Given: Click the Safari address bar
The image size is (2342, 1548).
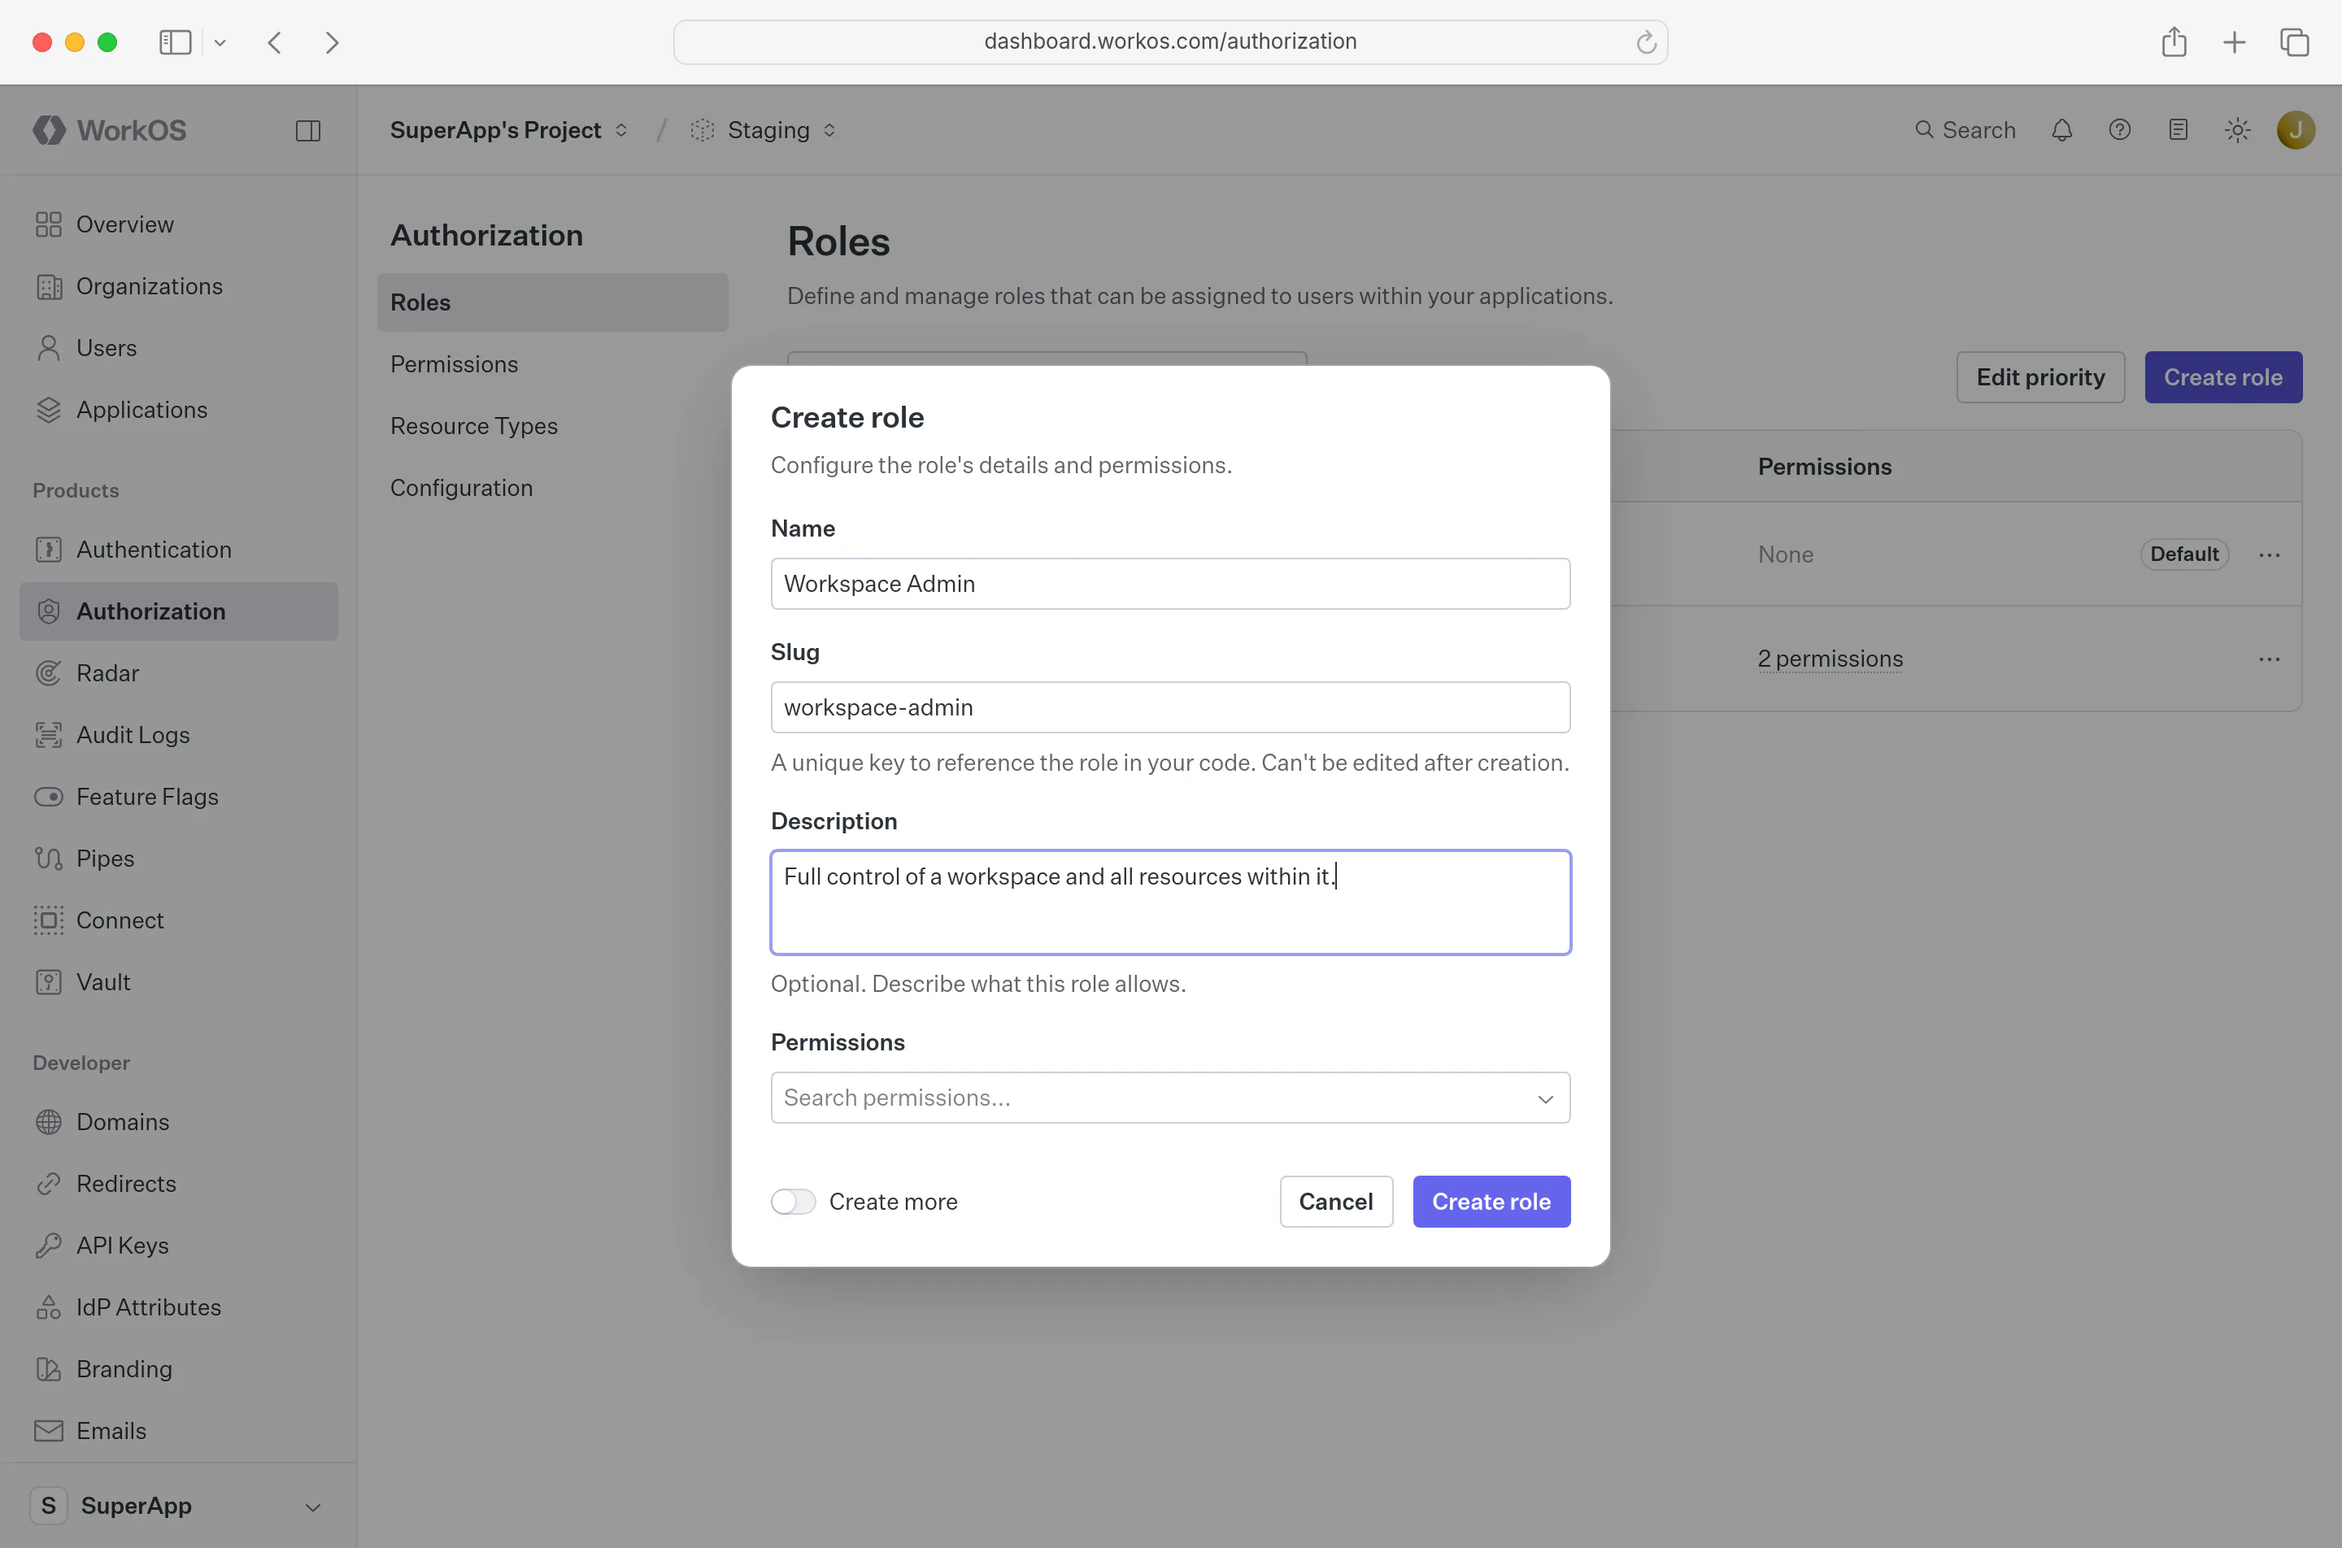Looking at the screenshot, I should coord(1170,42).
